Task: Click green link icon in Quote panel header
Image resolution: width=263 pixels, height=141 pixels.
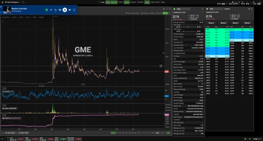Action: point(174,9)
